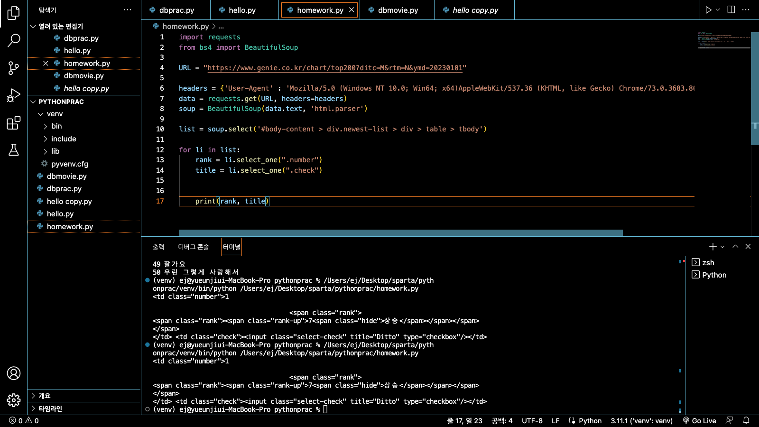Open the Explorer view in activity bar

tap(14, 13)
